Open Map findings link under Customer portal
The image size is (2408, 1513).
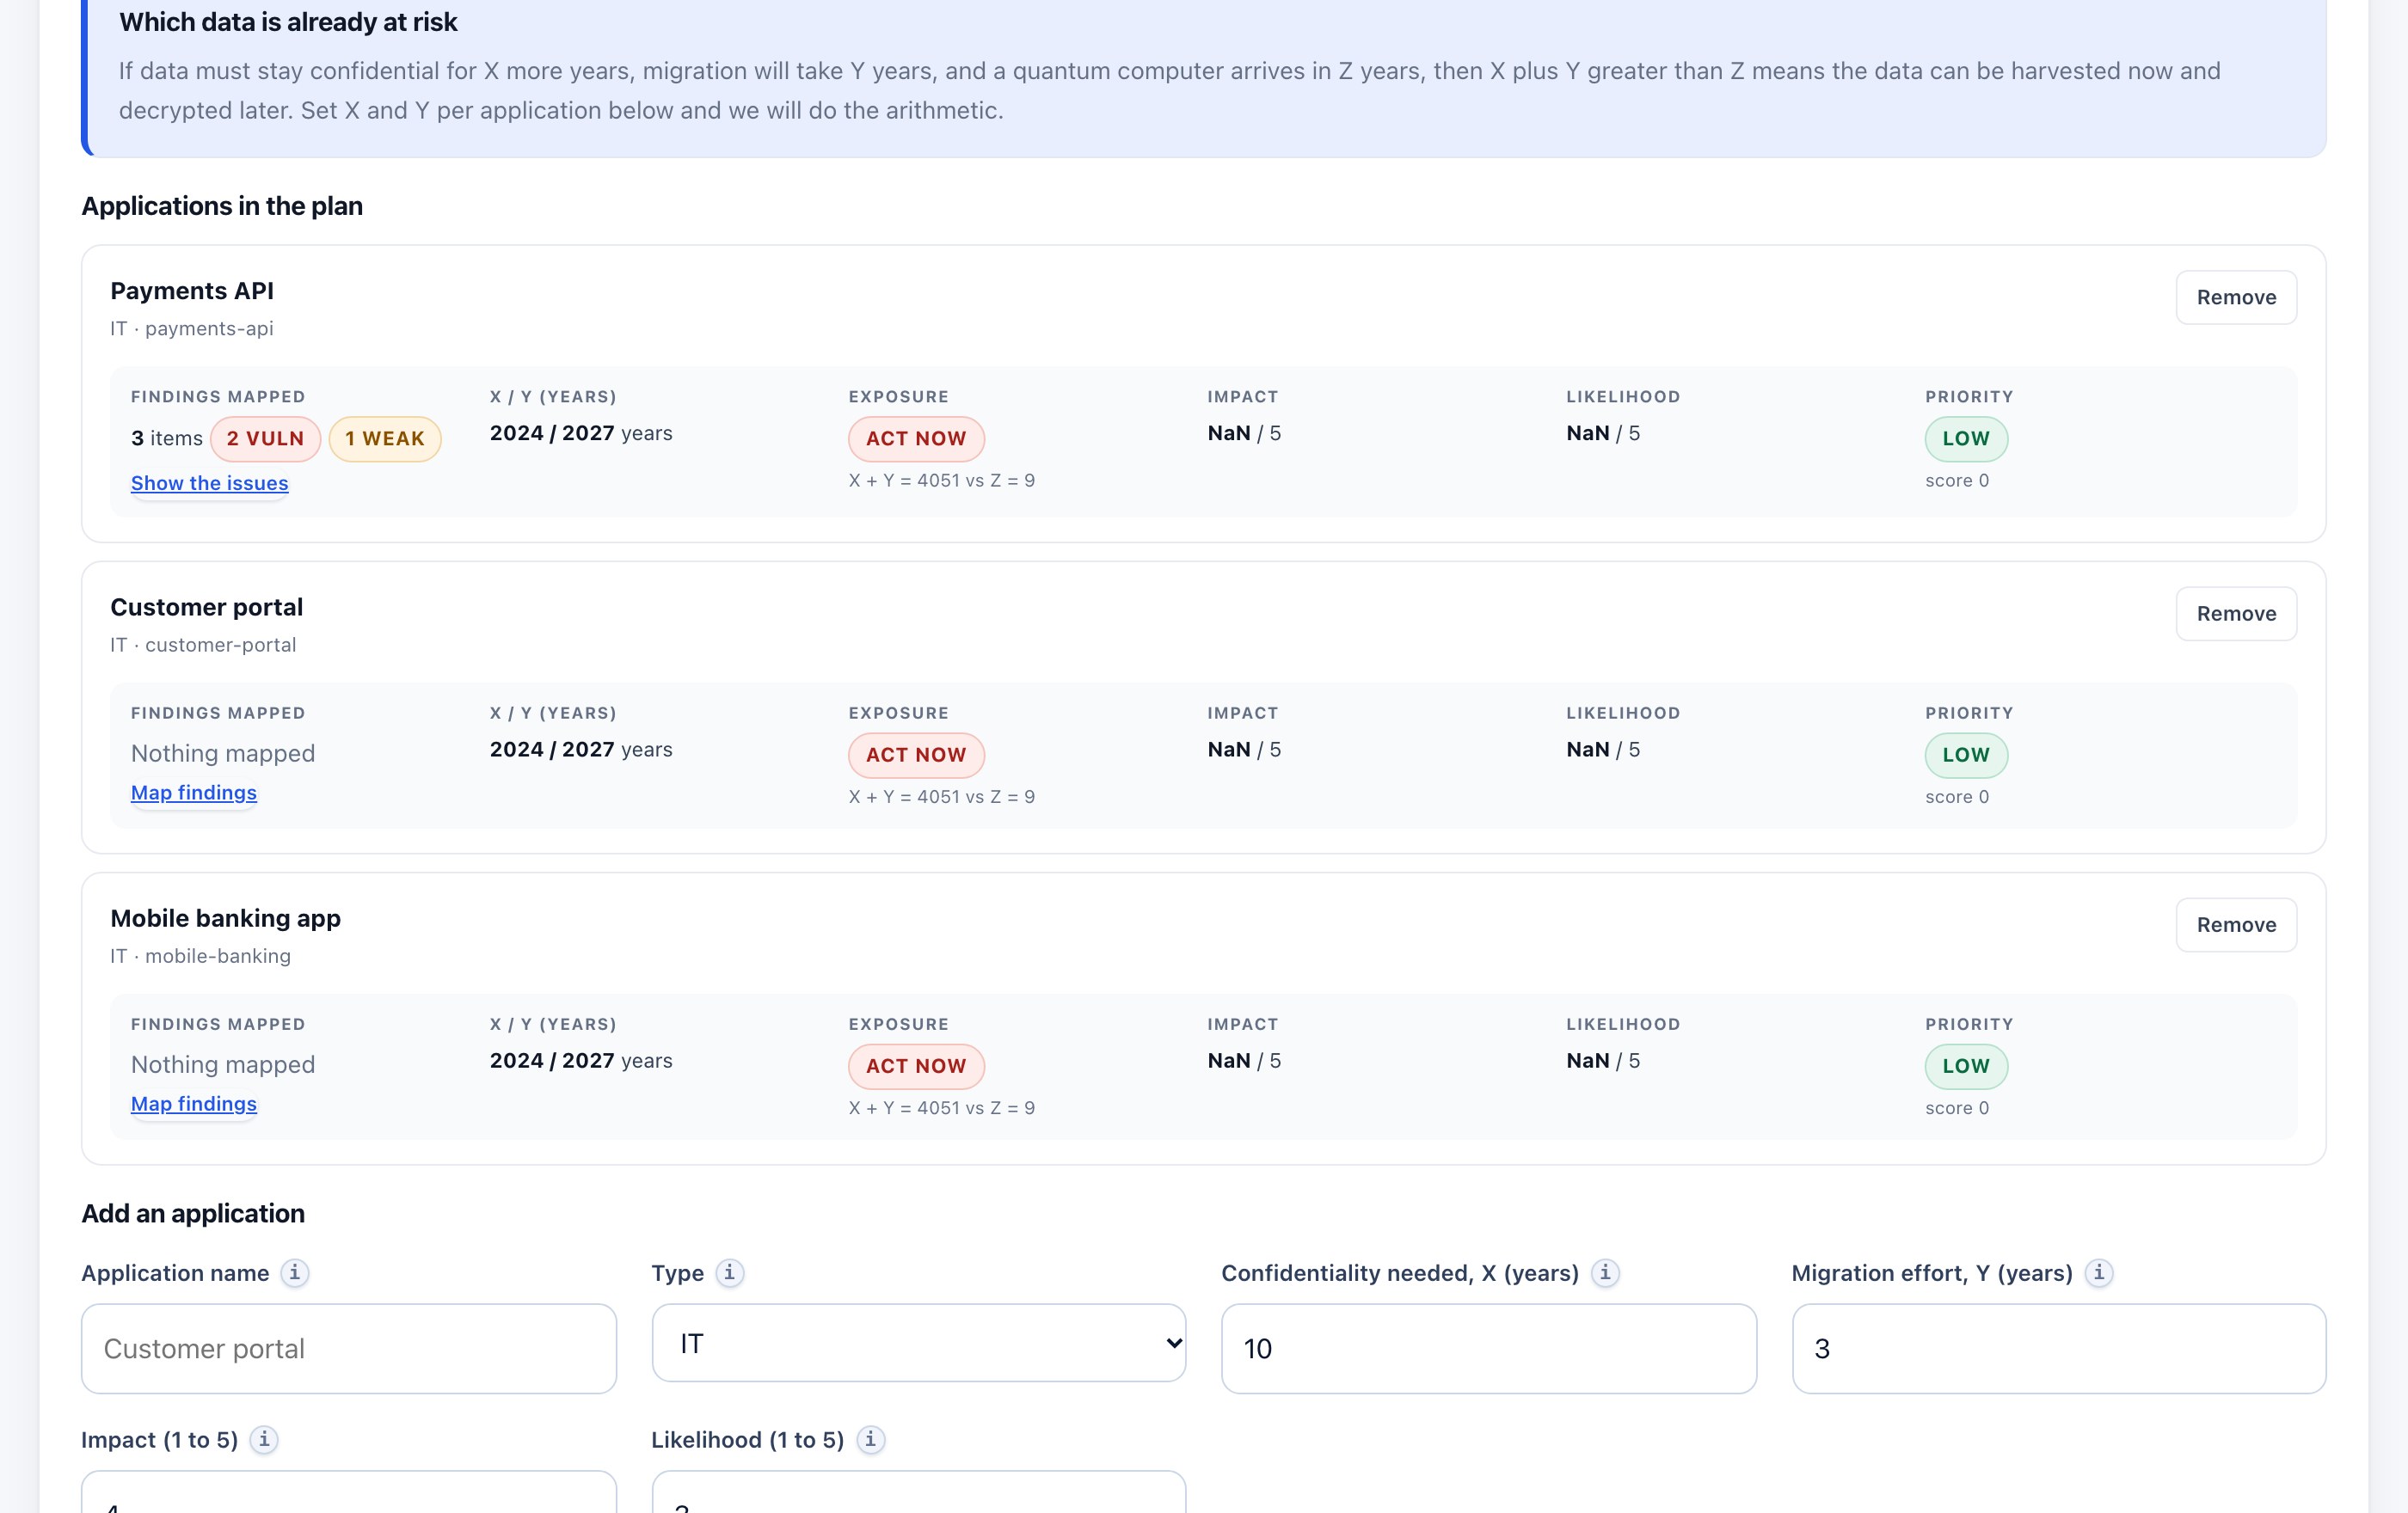tap(194, 793)
